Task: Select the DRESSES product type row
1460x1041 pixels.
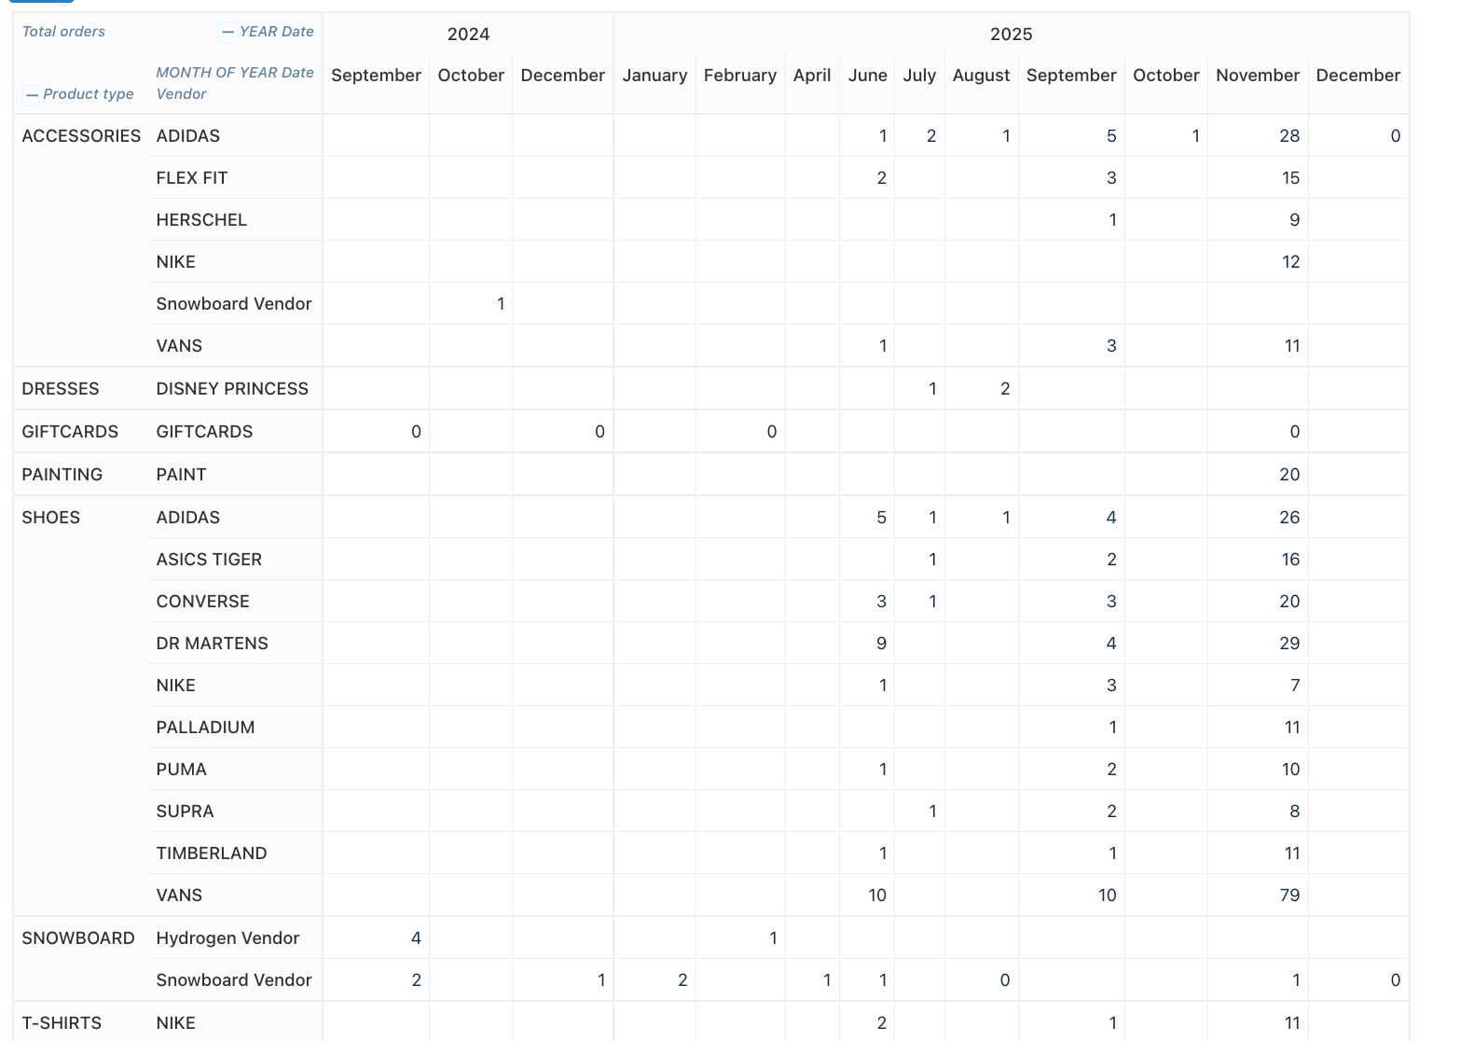Action: coord(61,389)
